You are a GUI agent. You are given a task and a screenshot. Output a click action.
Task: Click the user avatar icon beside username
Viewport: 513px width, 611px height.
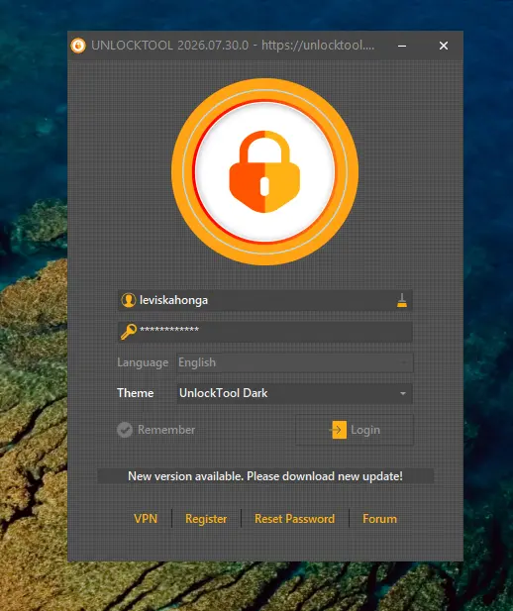[129, 300]
